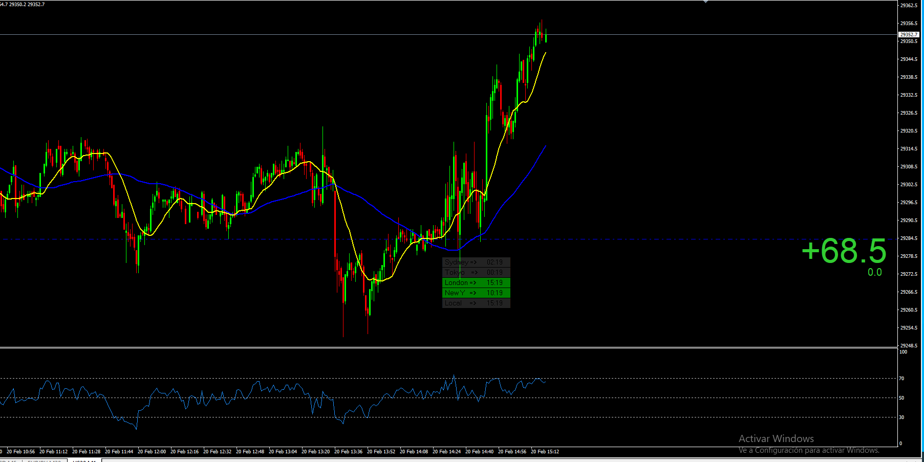Click the small 0.0 label under profit
Screen dimensions: 924x462
click(x=875, y=272)
